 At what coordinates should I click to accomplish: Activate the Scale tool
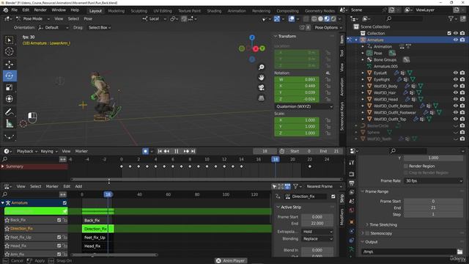(x=10, y=87)
